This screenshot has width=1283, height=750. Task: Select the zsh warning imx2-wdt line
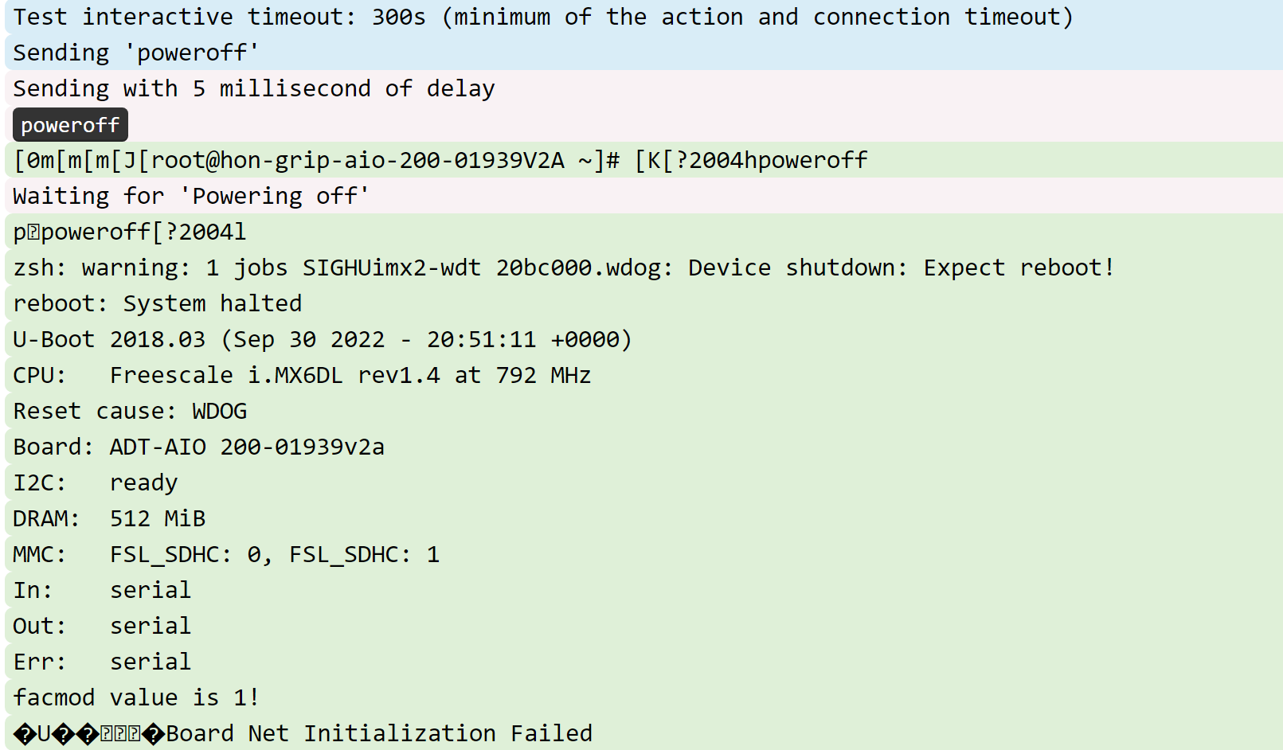click(643, 268)
